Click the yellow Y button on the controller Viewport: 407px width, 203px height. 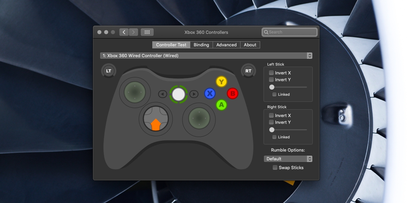click(x=221, y=82)
